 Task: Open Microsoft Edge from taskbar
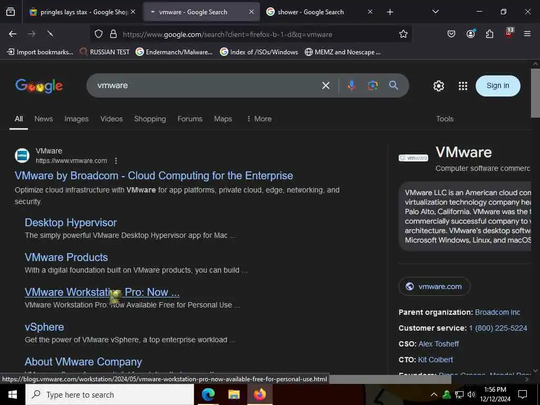point(208,394)
